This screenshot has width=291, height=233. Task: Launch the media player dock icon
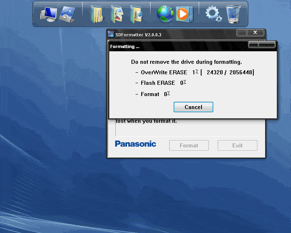(x=184, y=14)
